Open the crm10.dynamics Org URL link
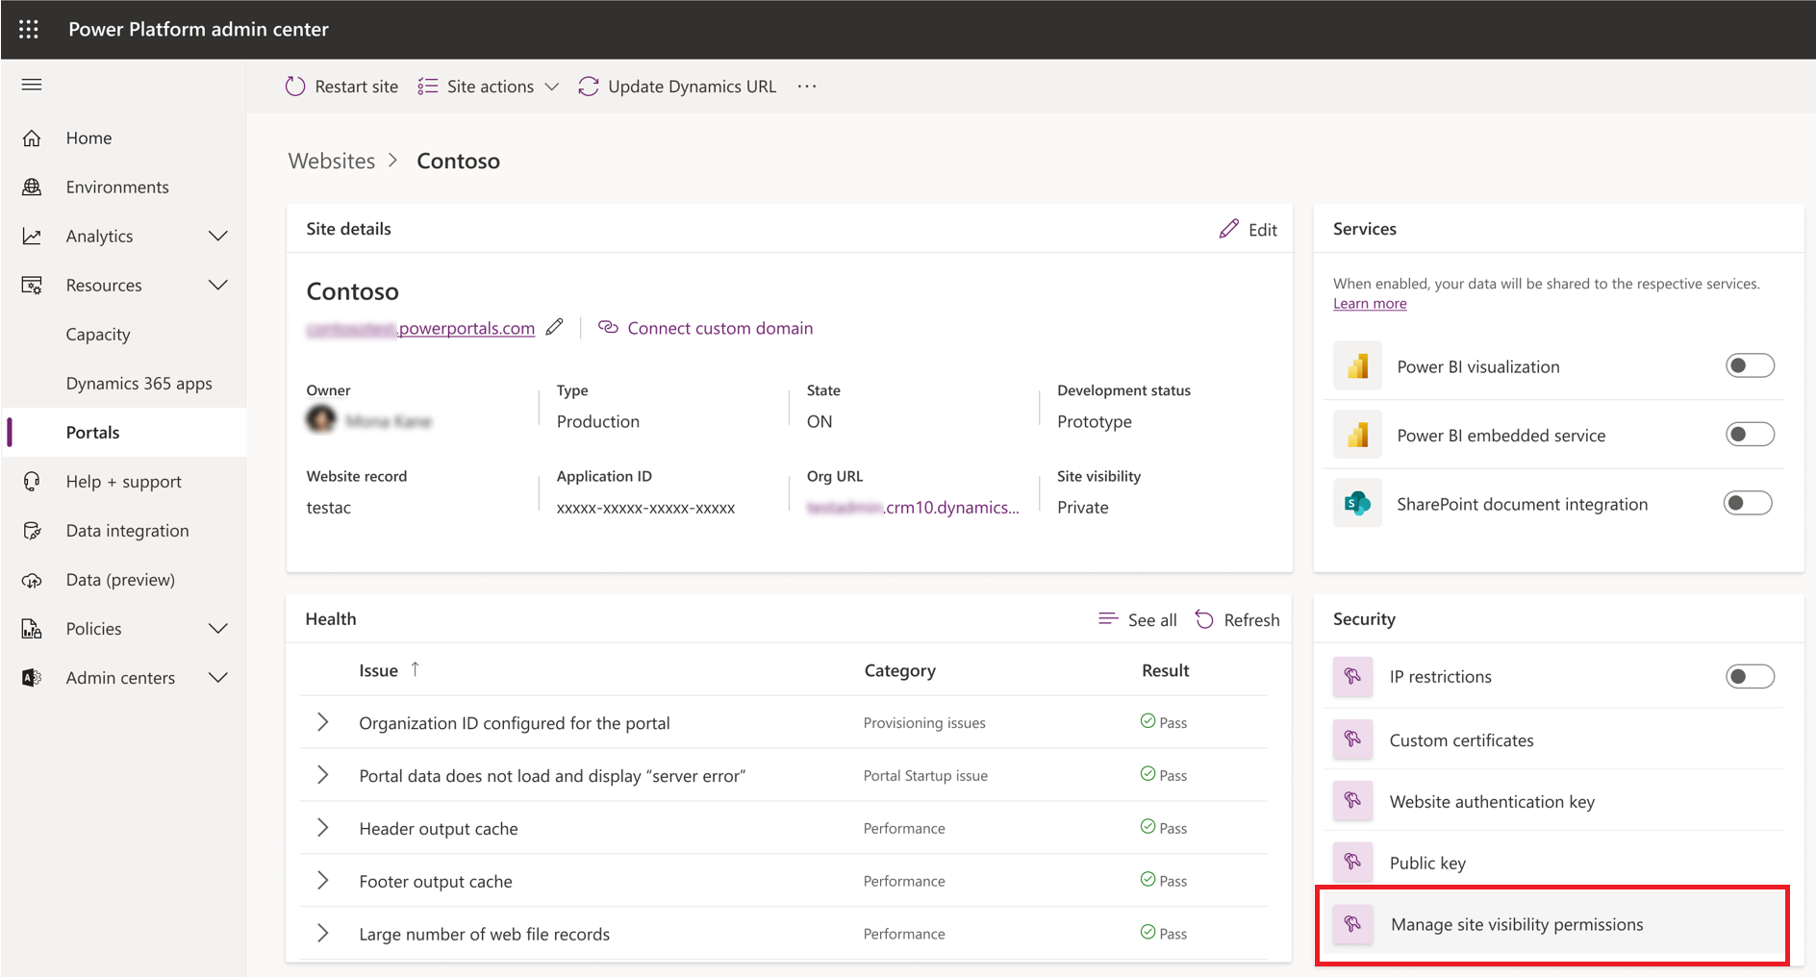 913,508
